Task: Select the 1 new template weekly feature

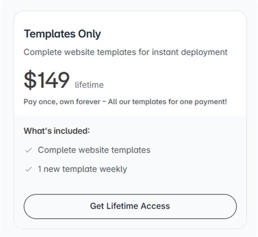Action: click(x=82, y=169)
